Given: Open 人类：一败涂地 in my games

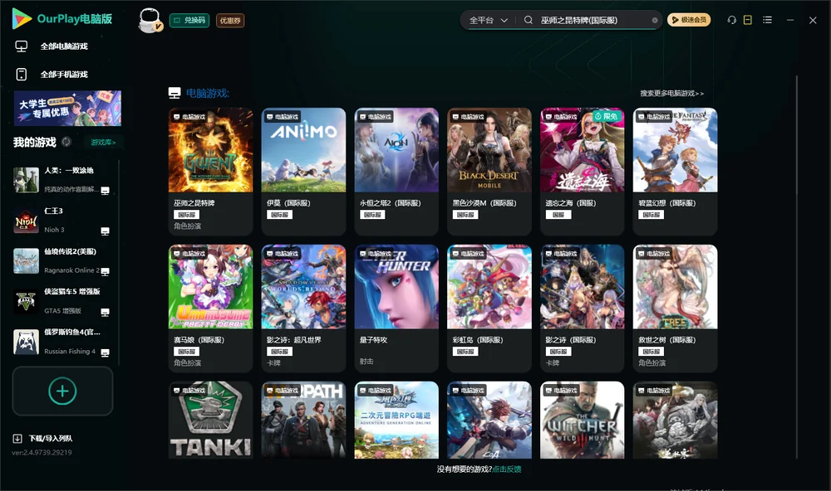Looking at the screenshot, I should (62, 180).
